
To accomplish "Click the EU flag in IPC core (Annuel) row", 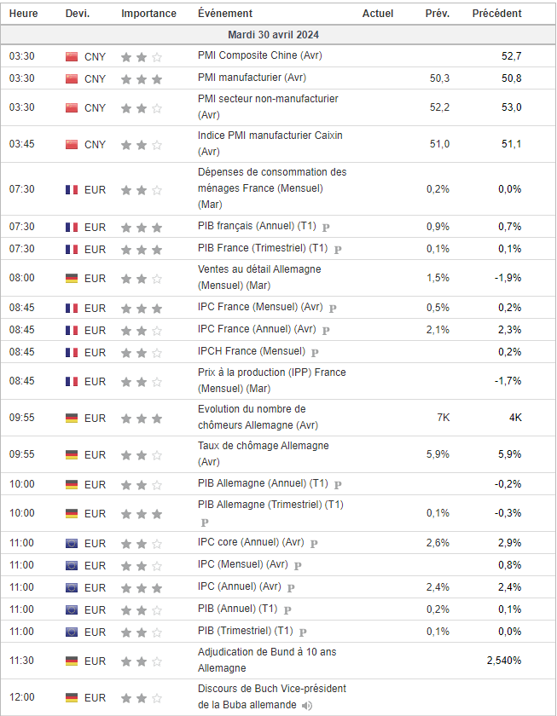I will (72, 544).
